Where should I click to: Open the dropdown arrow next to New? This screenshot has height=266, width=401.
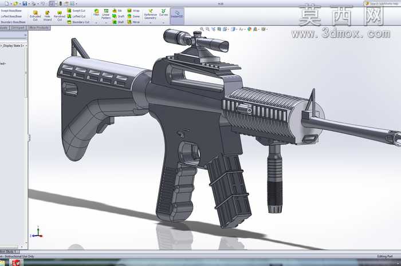coord(11,4)
